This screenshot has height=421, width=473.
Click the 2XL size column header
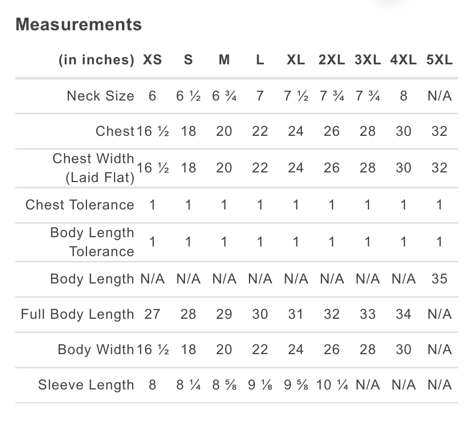pyautogui.click(x=332, y=60)
